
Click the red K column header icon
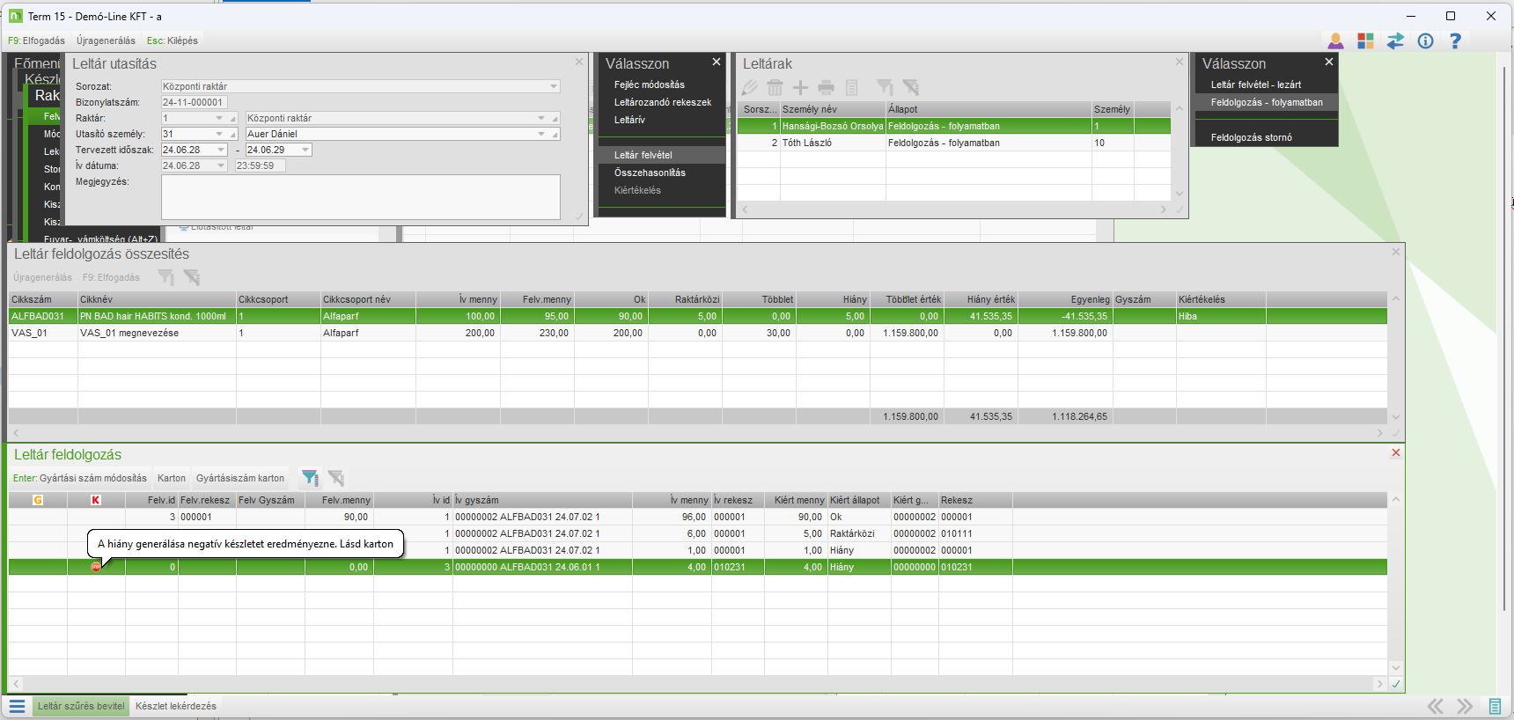coord(96,500)
